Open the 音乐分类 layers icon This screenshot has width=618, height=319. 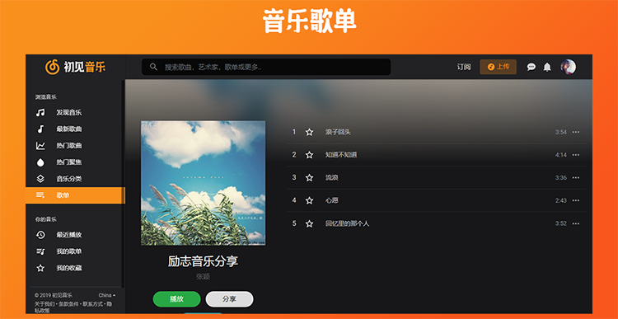click(x=40, y=179)
